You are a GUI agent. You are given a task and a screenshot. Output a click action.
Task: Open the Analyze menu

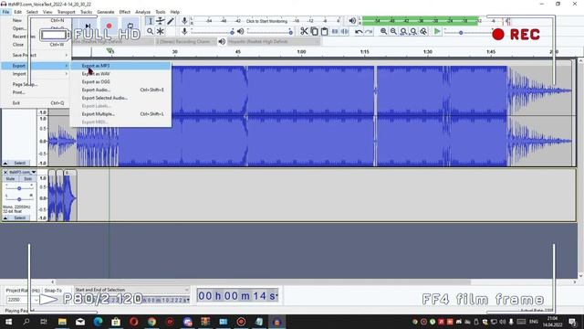pos(142,12)
